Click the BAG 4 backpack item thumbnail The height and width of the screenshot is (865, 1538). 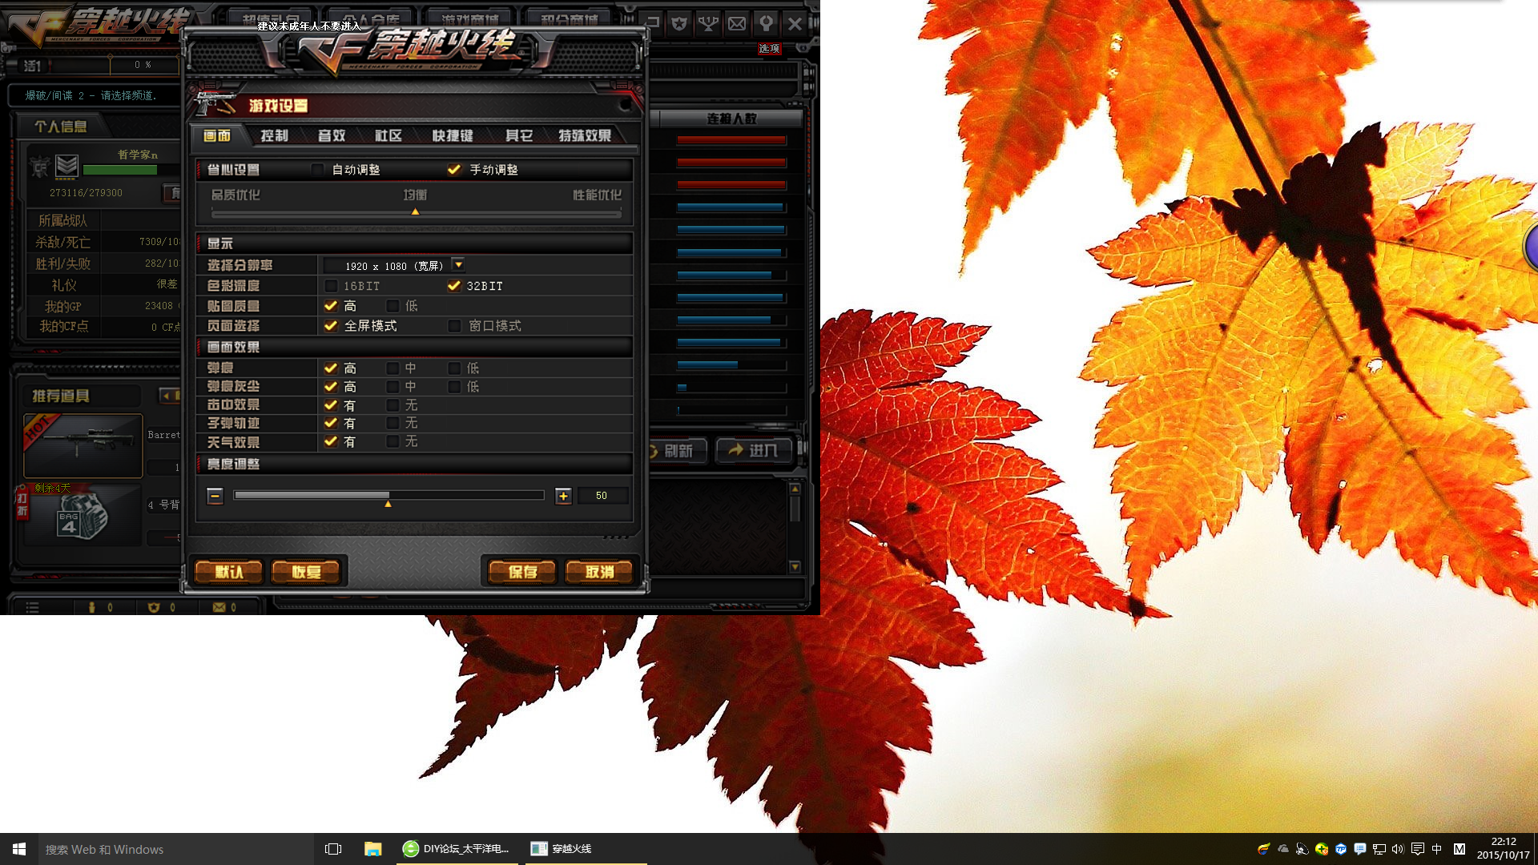[82, 517]
